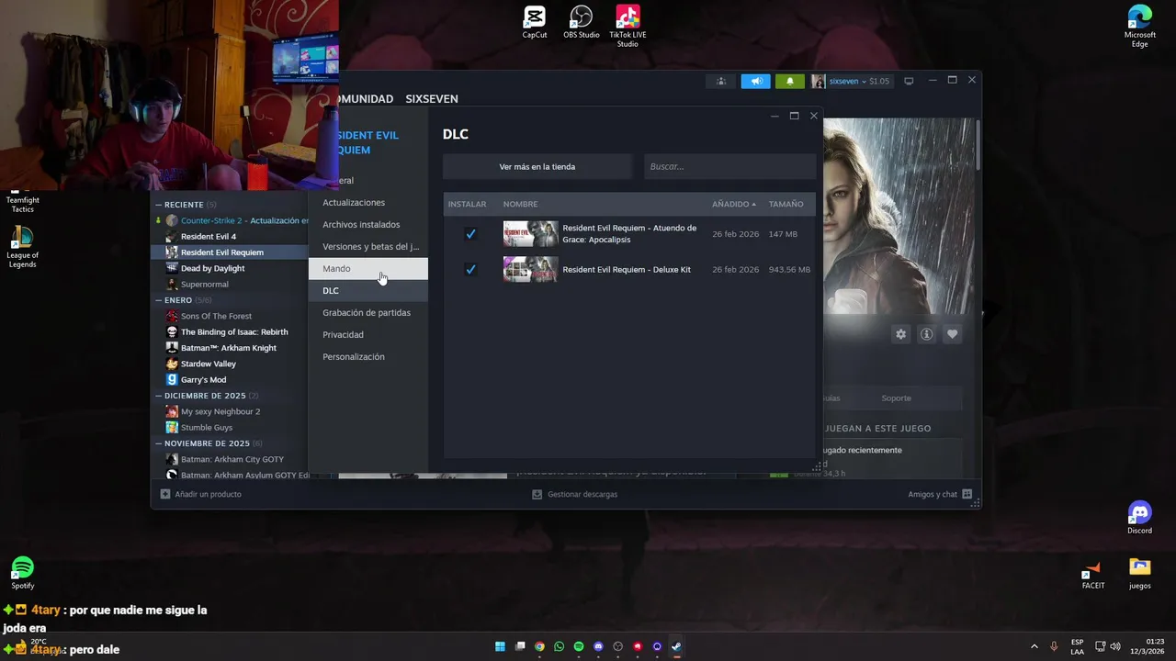Select Resident Evil 4 in library list
This screenshot has height=661, width=1176.
click(231, 236)
